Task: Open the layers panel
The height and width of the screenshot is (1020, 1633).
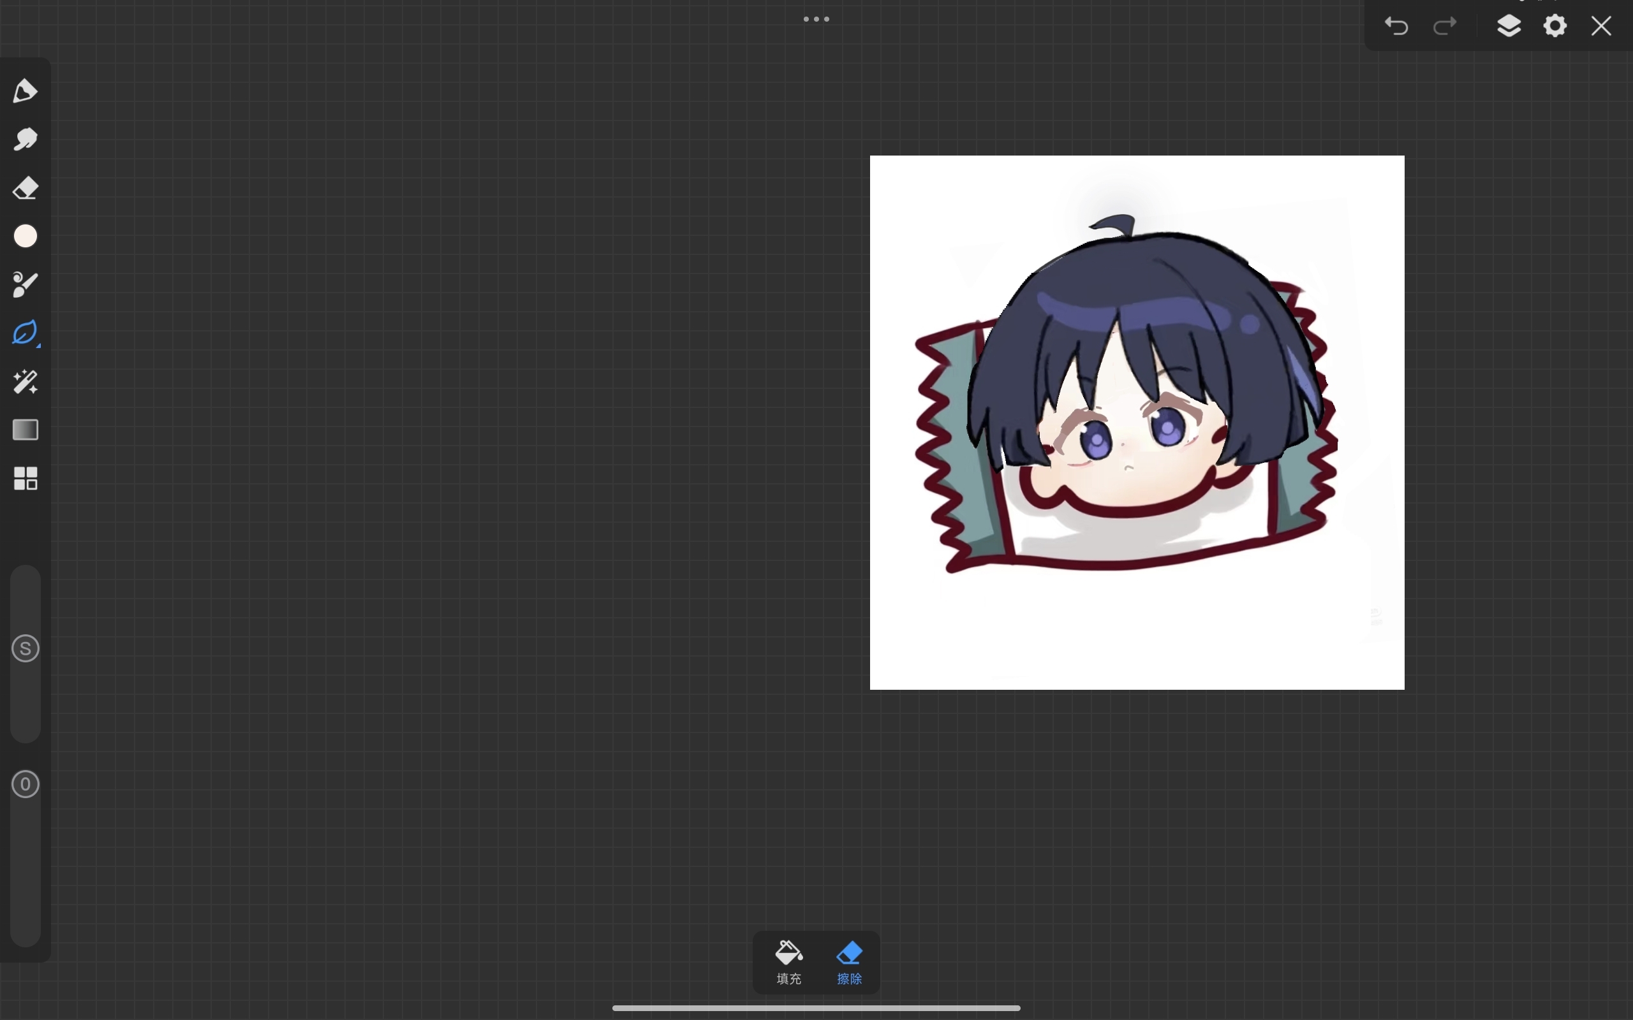Action: click(x=1509, y=25)
